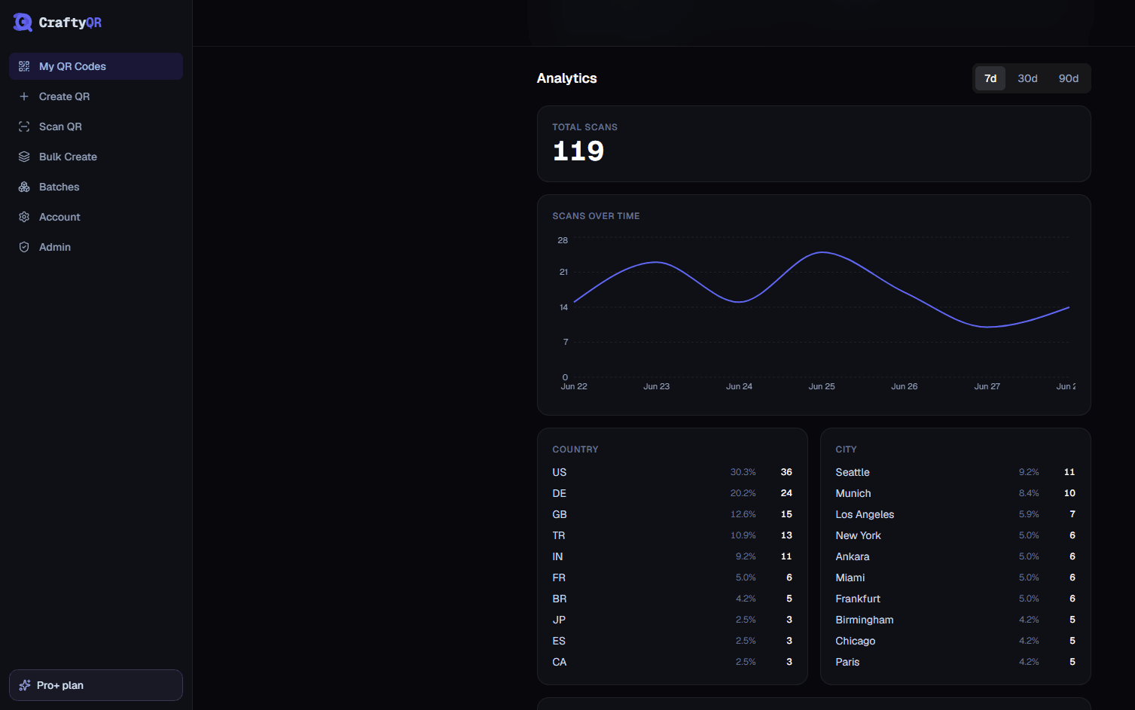The image size is (1135, 710).
Task: Click the Admin shield icon
Action: tap(24, 247)
